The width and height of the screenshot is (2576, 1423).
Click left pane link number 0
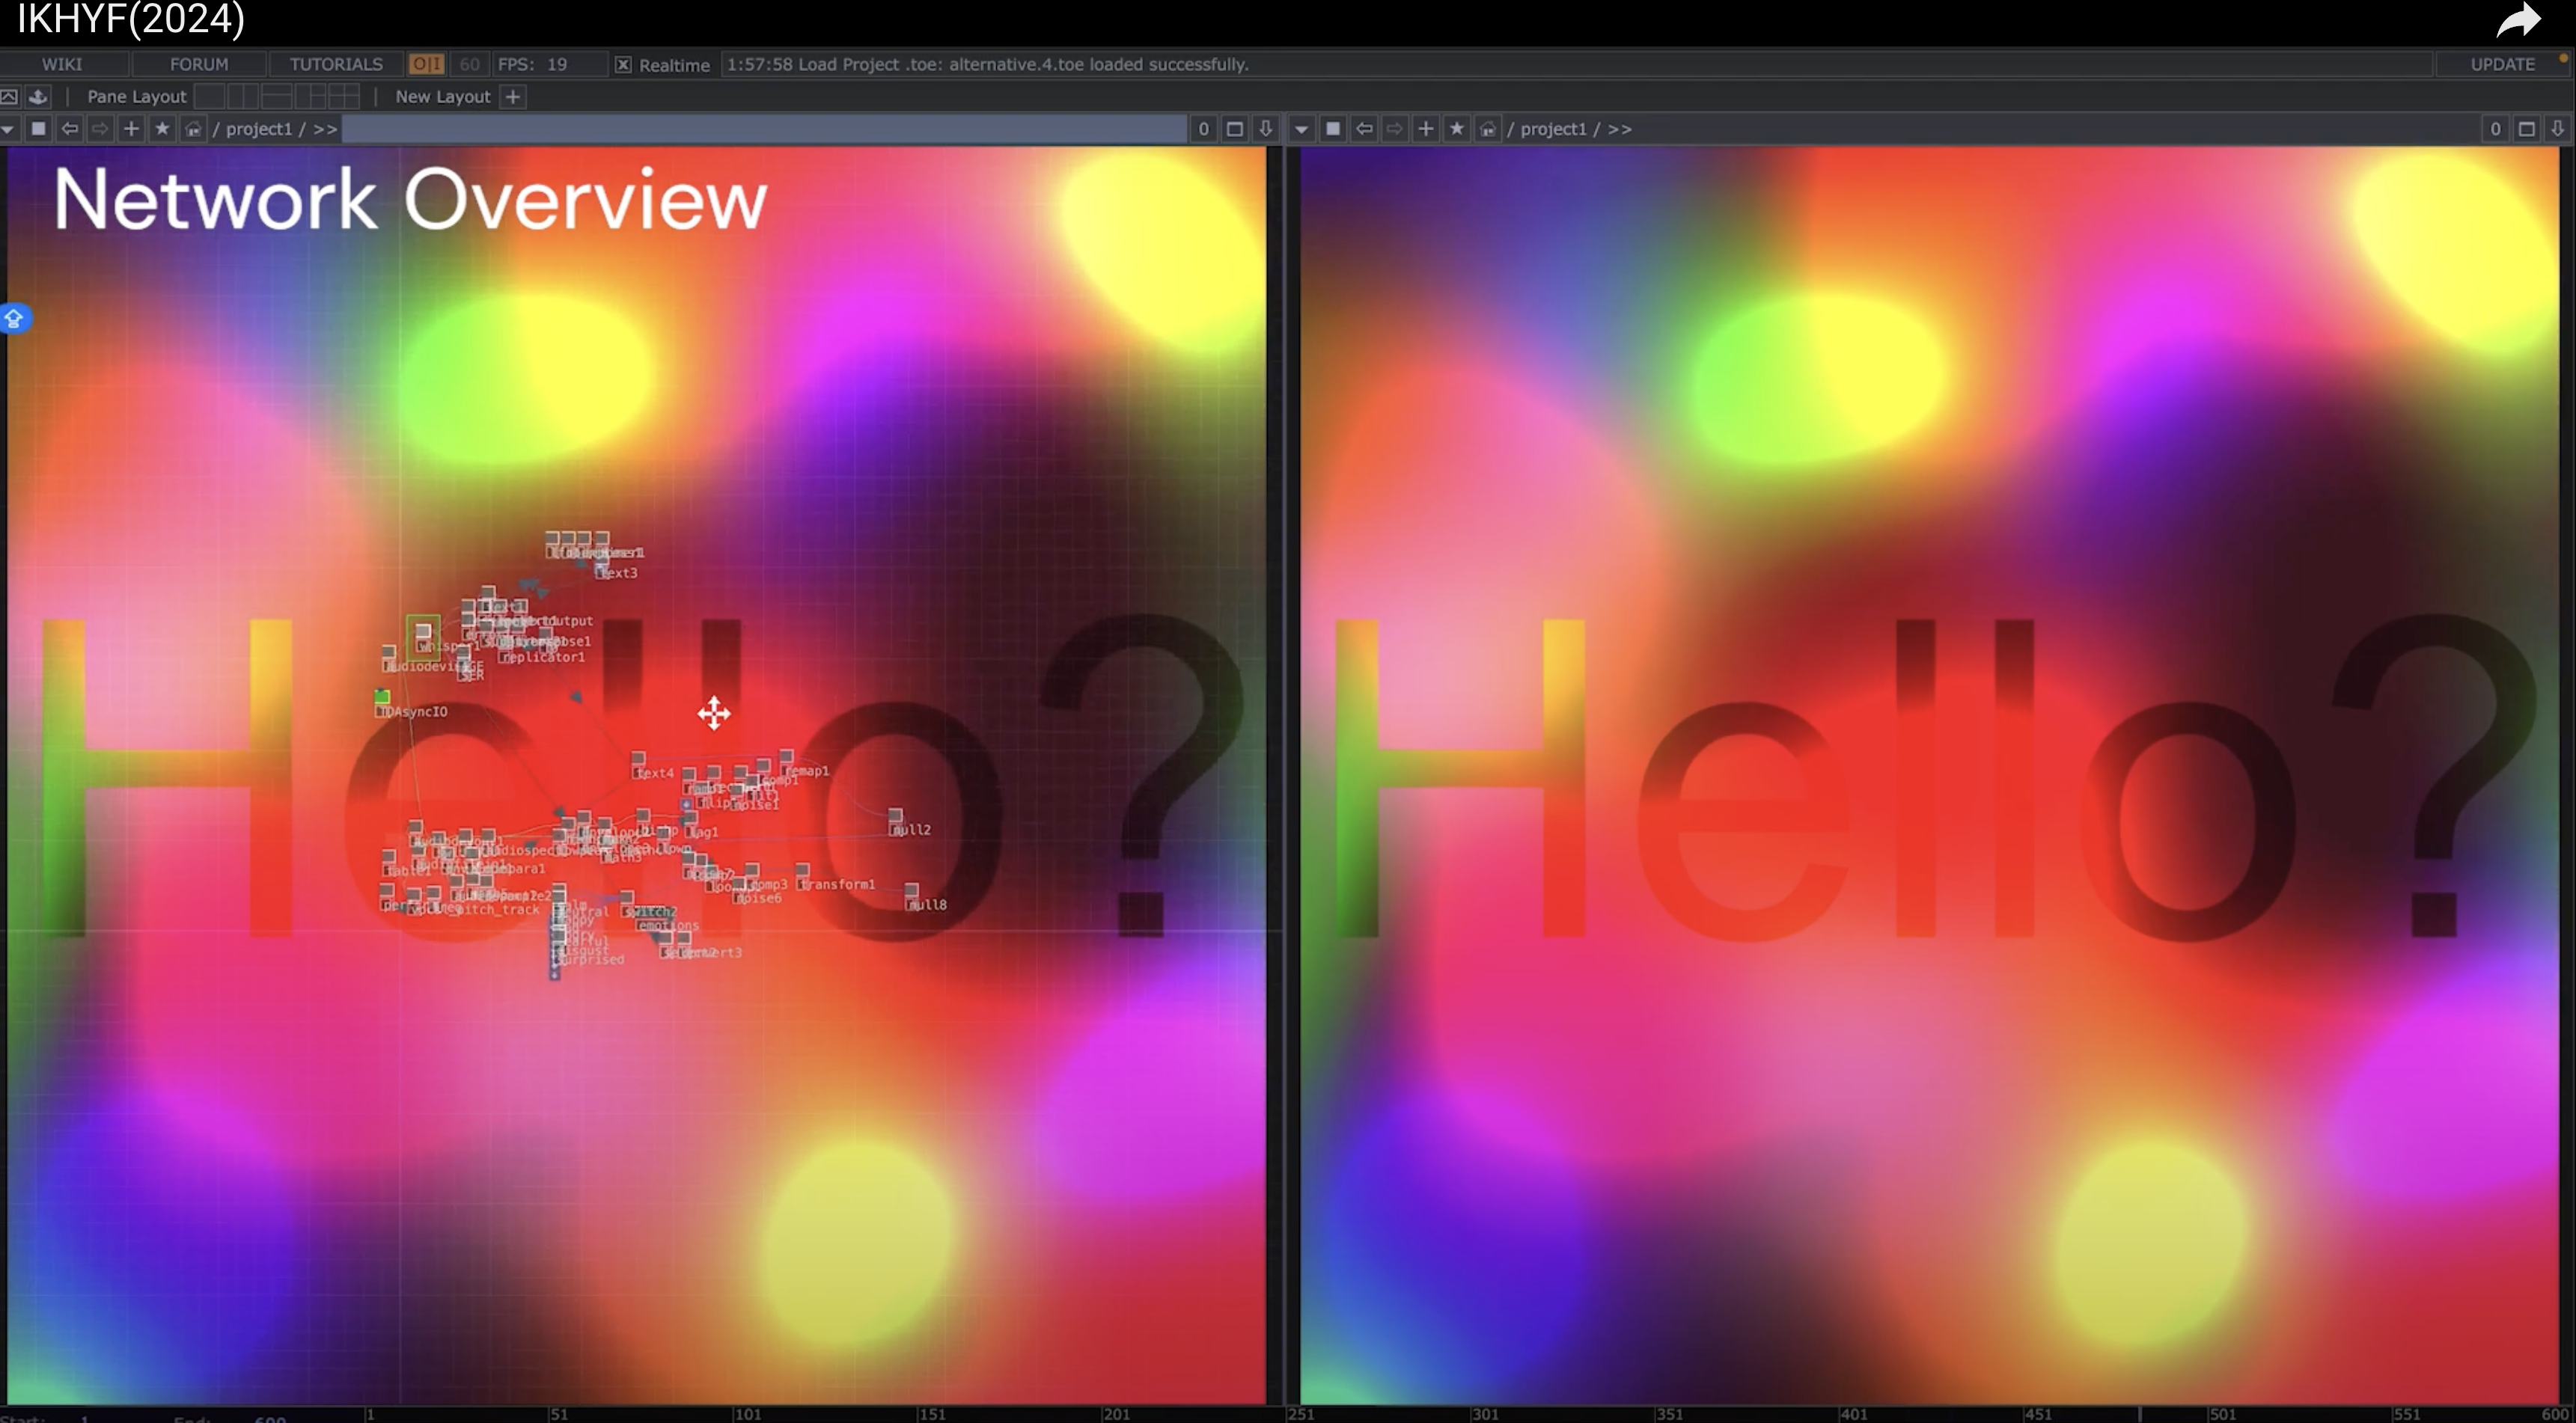pos(1204,129)
